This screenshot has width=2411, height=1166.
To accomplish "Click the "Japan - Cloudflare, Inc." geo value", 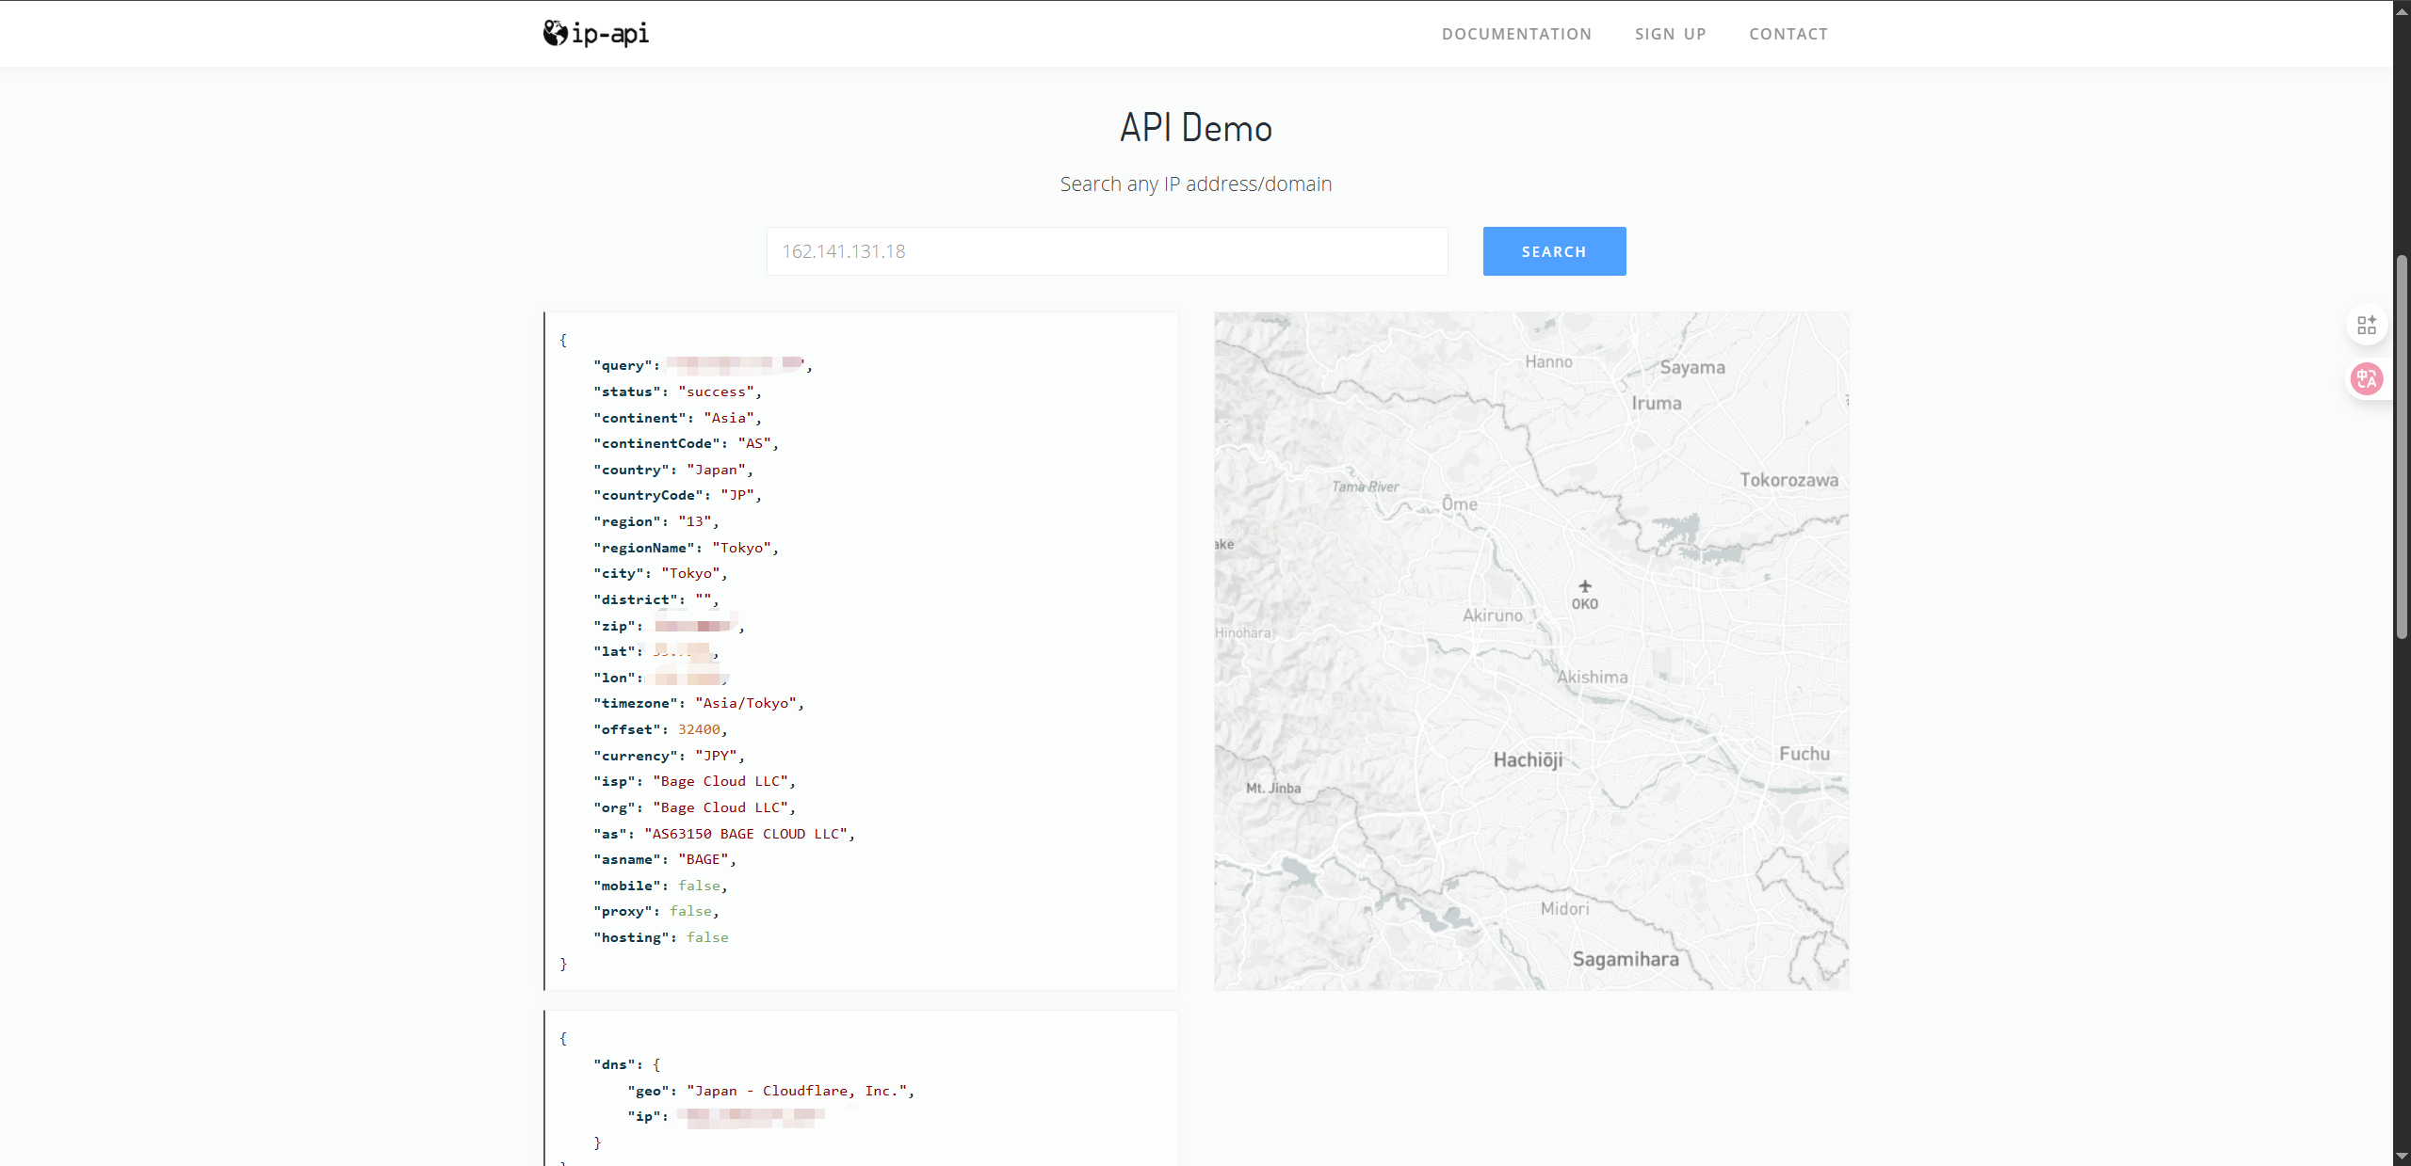I will tap(797, 1091).
